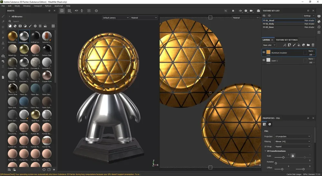Select the Gold Pure material thumbnail
This screenshot has width=322, height=176.
tap(35, 115)
